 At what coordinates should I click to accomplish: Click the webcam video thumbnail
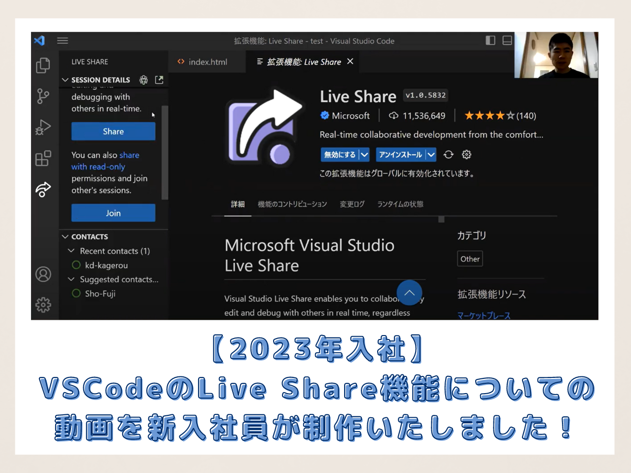[x=556, y=55]
